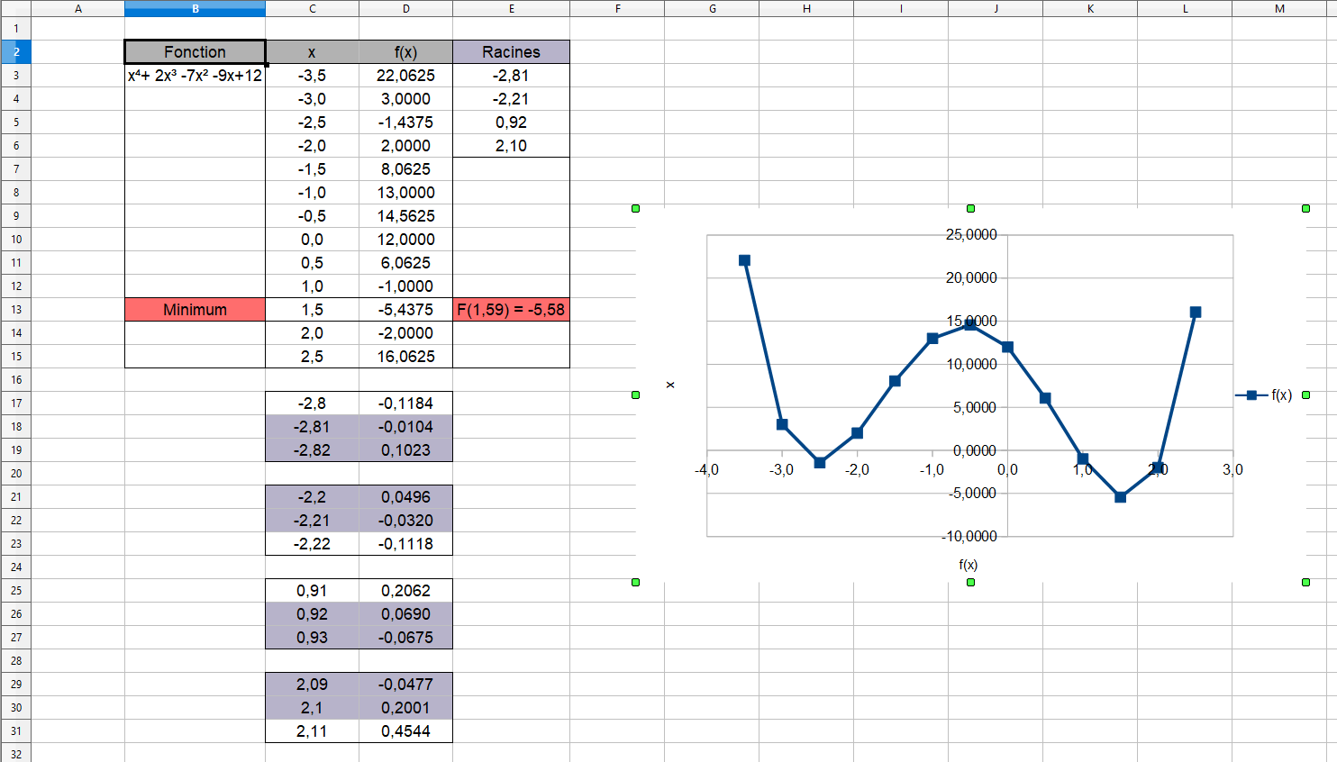
Task: Click the lowest data point on chart line
Action: 1120,497
